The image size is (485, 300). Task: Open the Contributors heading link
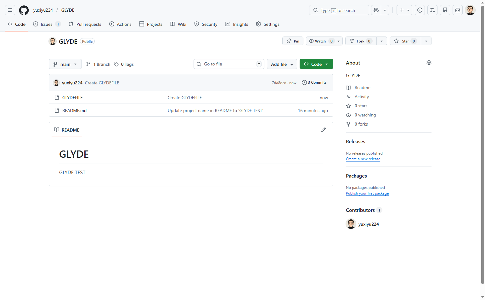coord(364,210)
